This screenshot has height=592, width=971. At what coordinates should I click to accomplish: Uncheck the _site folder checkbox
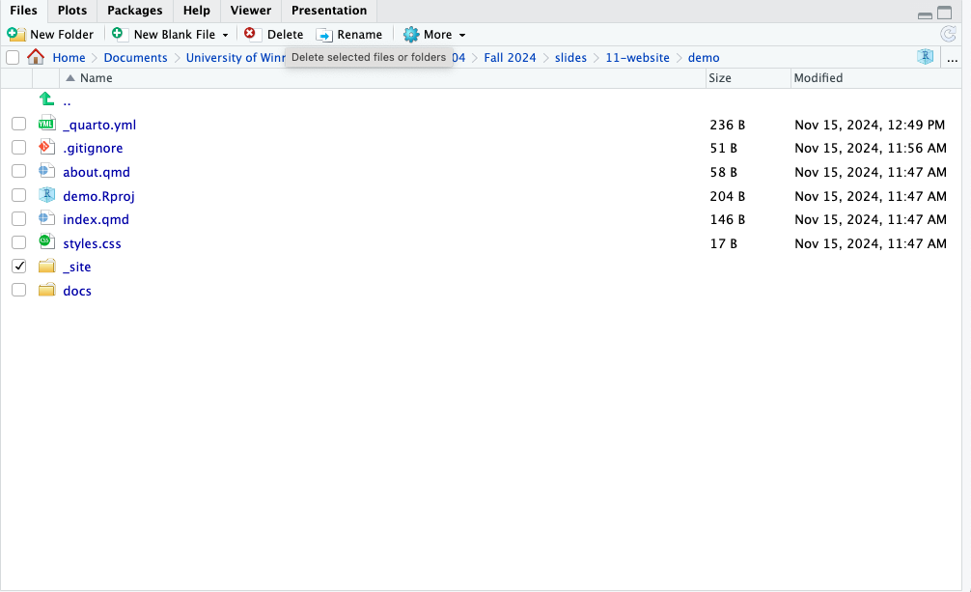[x=18, y=267]
